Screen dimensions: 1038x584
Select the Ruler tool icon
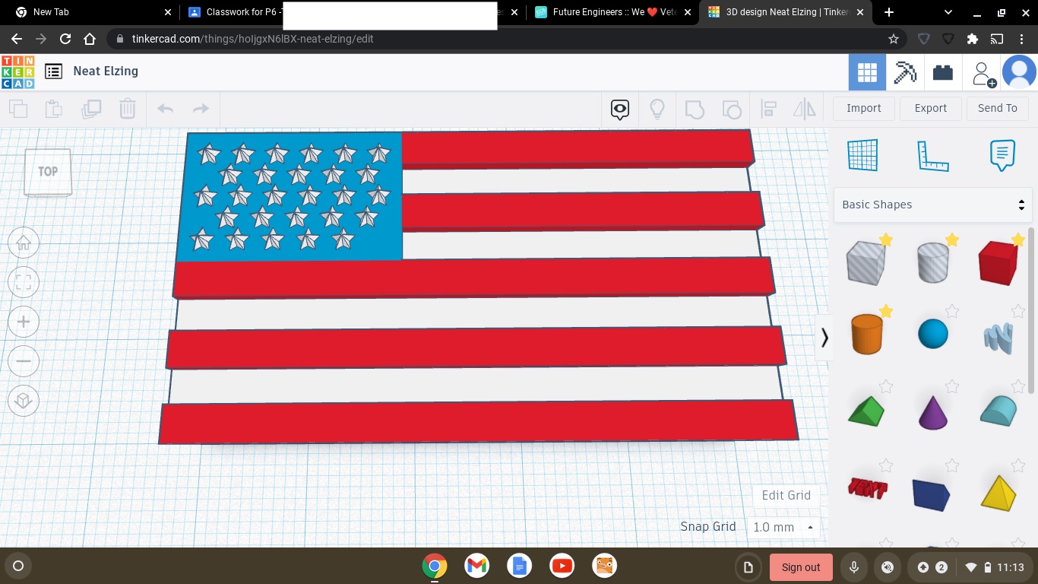[932, 155]
